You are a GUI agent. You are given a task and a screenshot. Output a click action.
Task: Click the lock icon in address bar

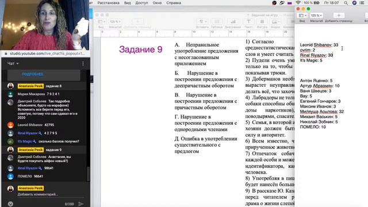[x=6, y=53]
